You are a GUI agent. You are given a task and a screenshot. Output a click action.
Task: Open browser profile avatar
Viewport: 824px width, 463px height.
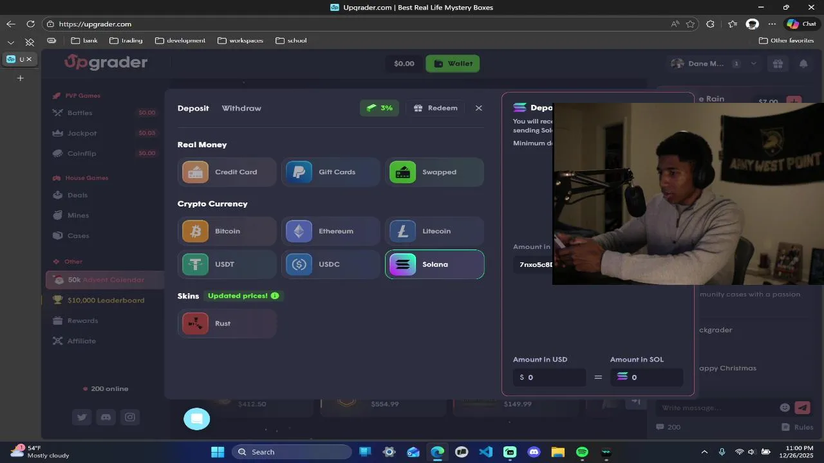coord(753,24)
